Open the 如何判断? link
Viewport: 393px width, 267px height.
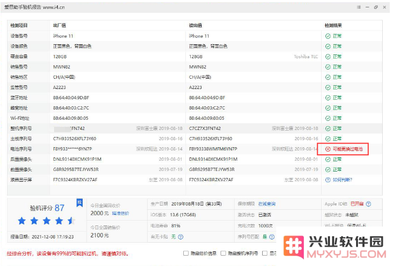point(342,180)
